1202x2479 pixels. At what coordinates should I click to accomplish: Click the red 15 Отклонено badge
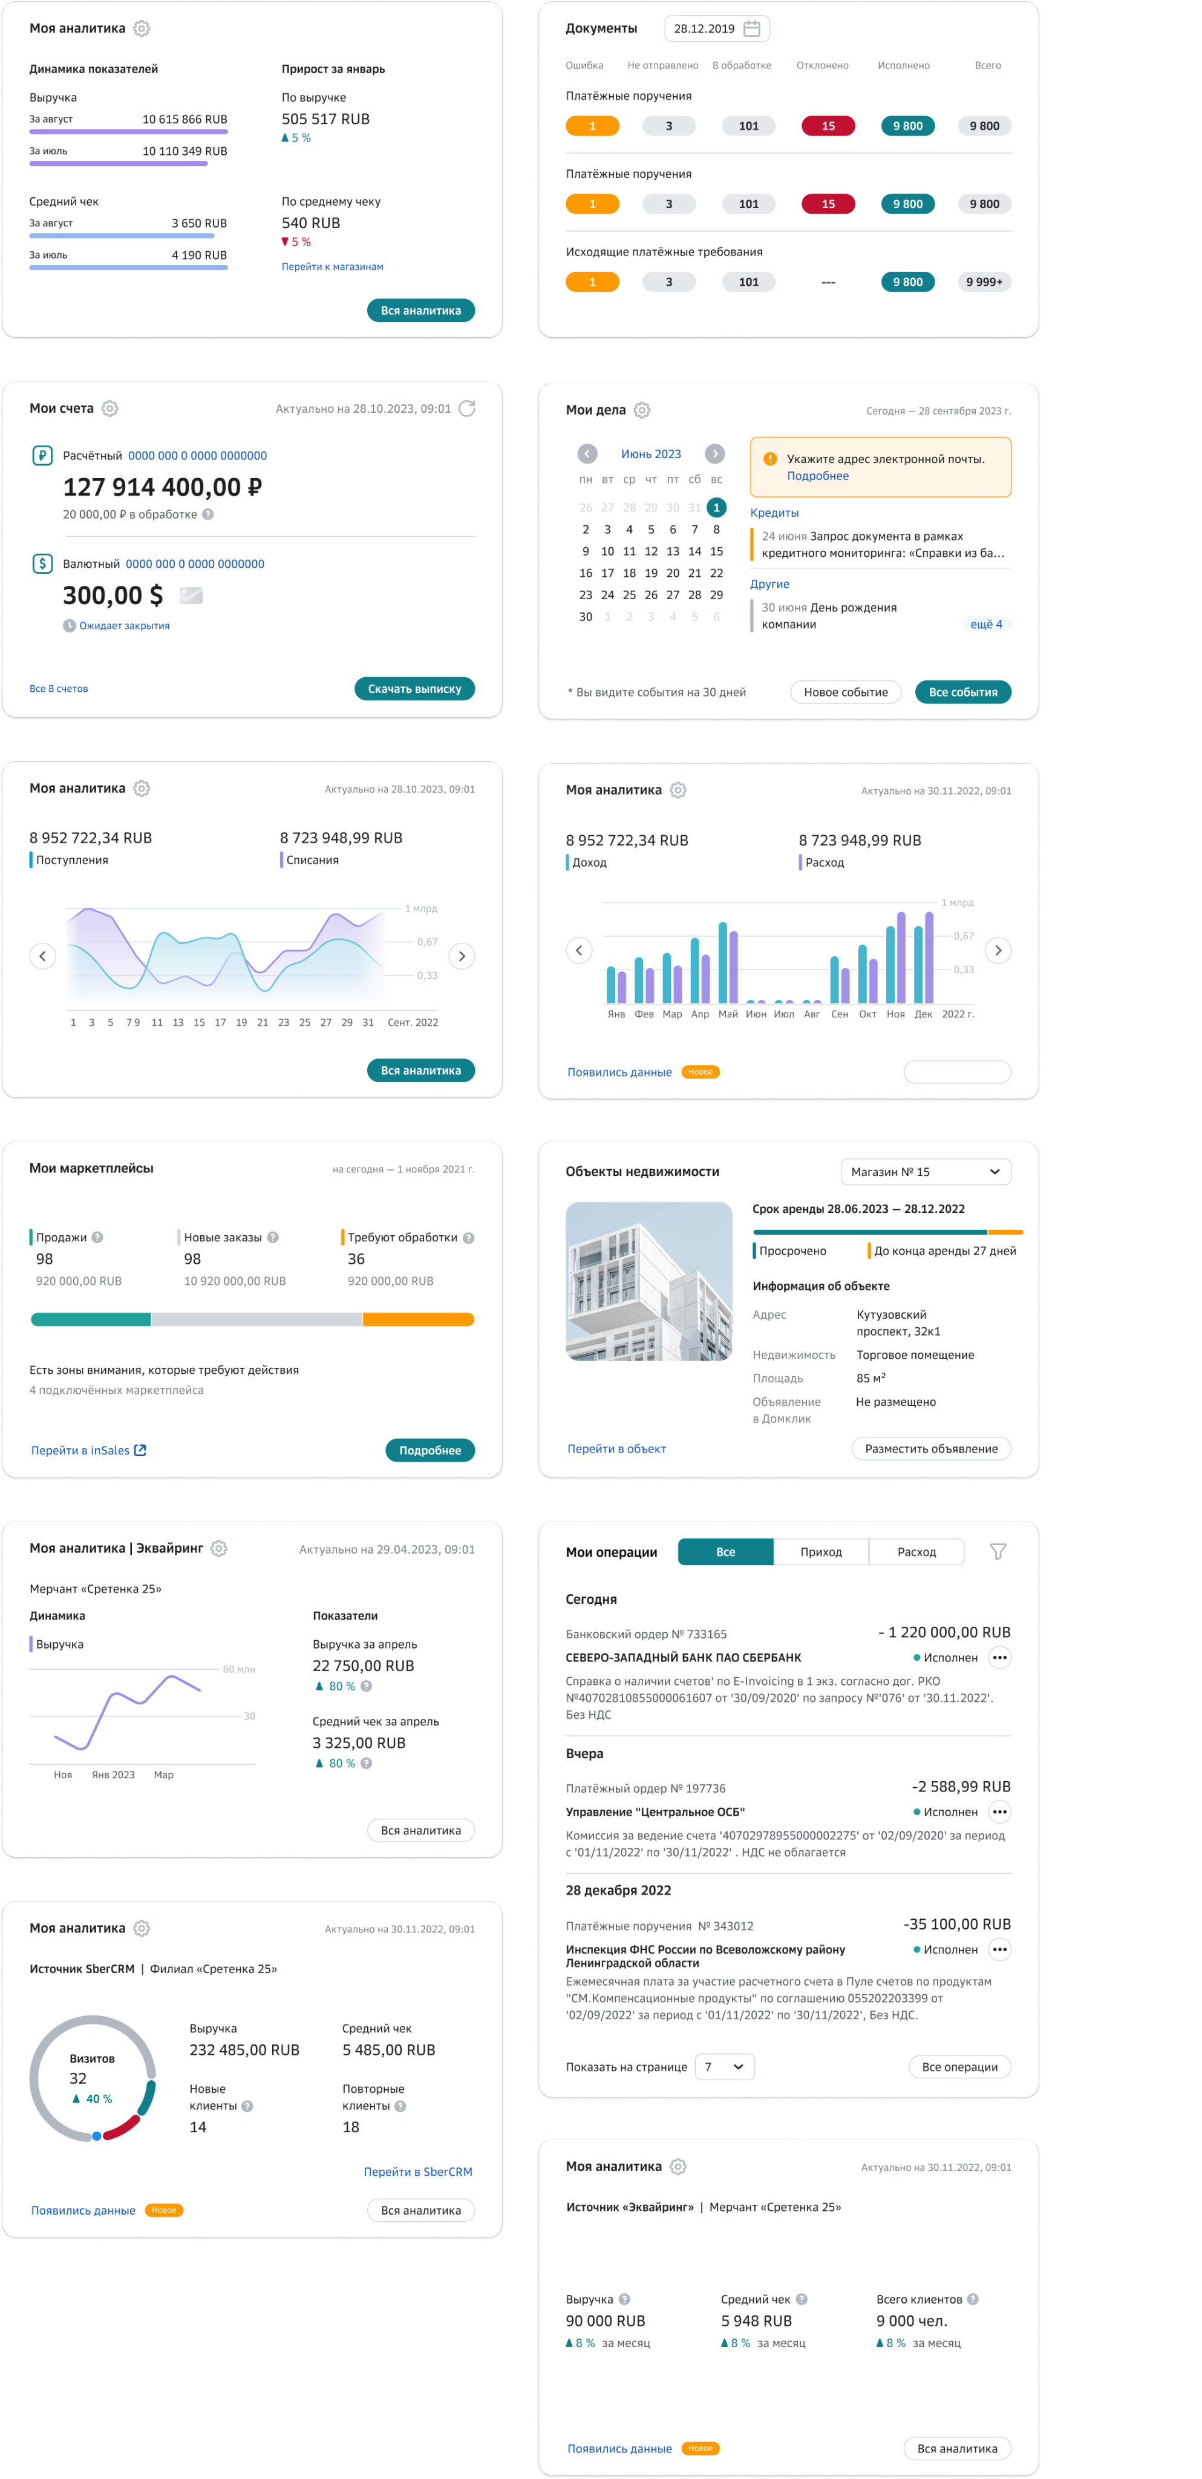pos(828,126)
